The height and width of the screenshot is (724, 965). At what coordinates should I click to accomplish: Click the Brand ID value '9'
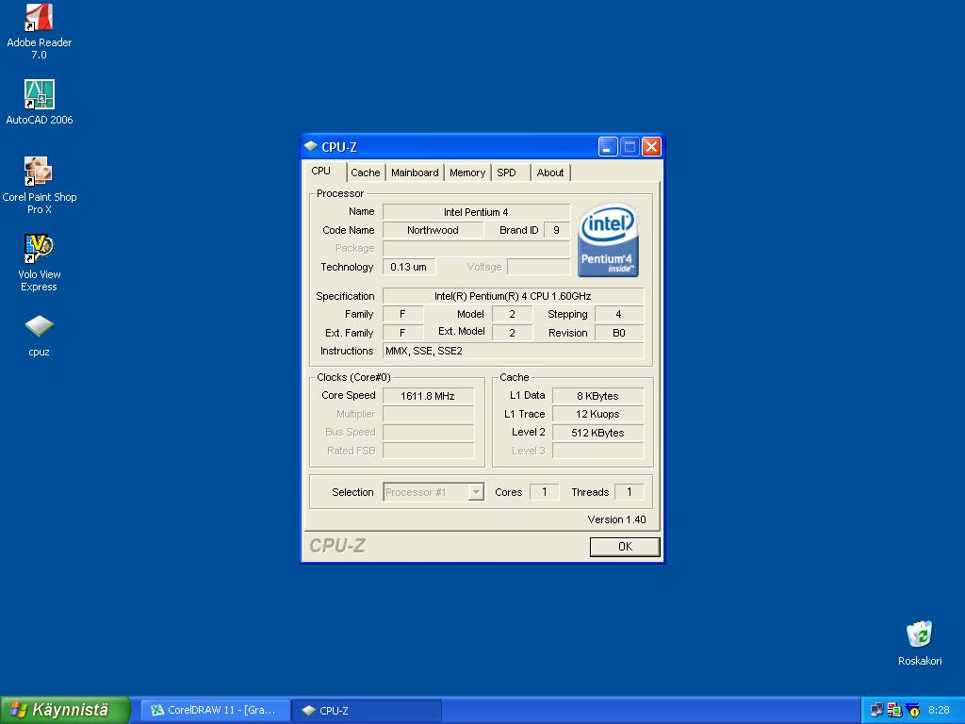(556, 230)
